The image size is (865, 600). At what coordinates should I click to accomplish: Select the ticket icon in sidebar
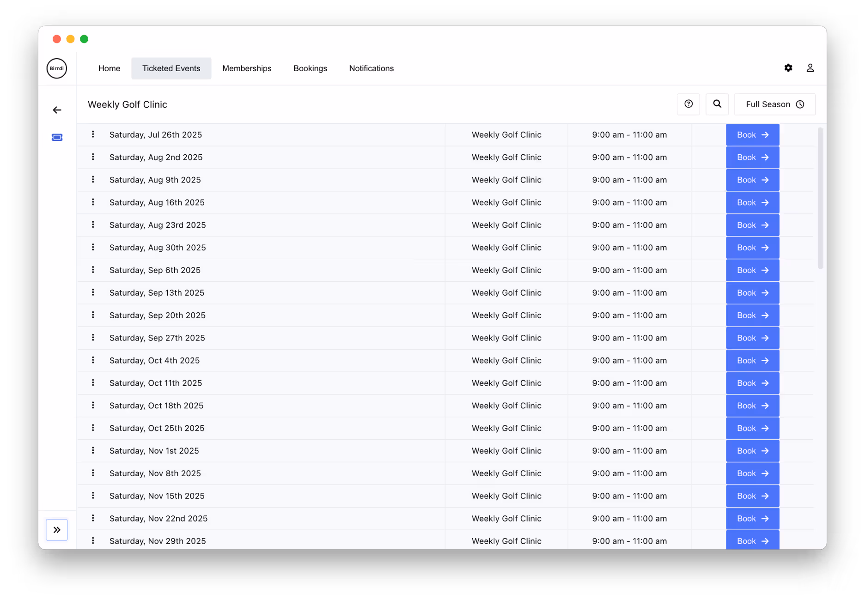click(57, 137)
